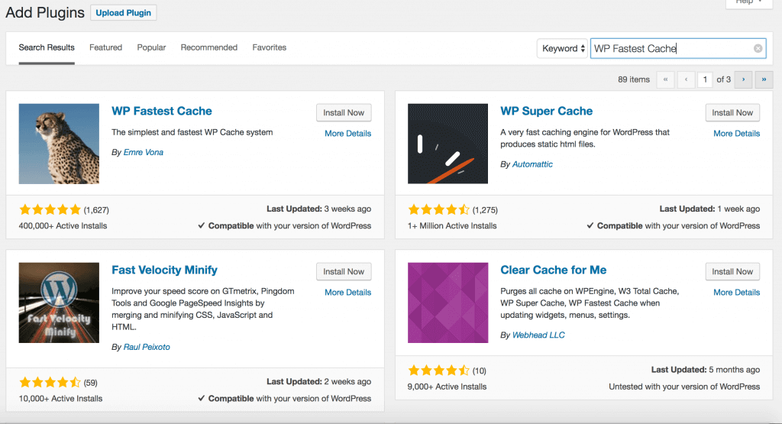Click "9,000+ Active Installs" text
This screenshot has height=424, width=782.
[448, 386]
